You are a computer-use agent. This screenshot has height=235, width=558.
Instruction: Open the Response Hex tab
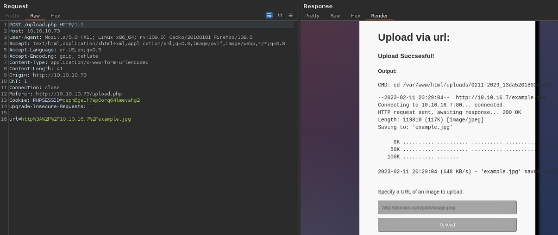coord(355,16)
